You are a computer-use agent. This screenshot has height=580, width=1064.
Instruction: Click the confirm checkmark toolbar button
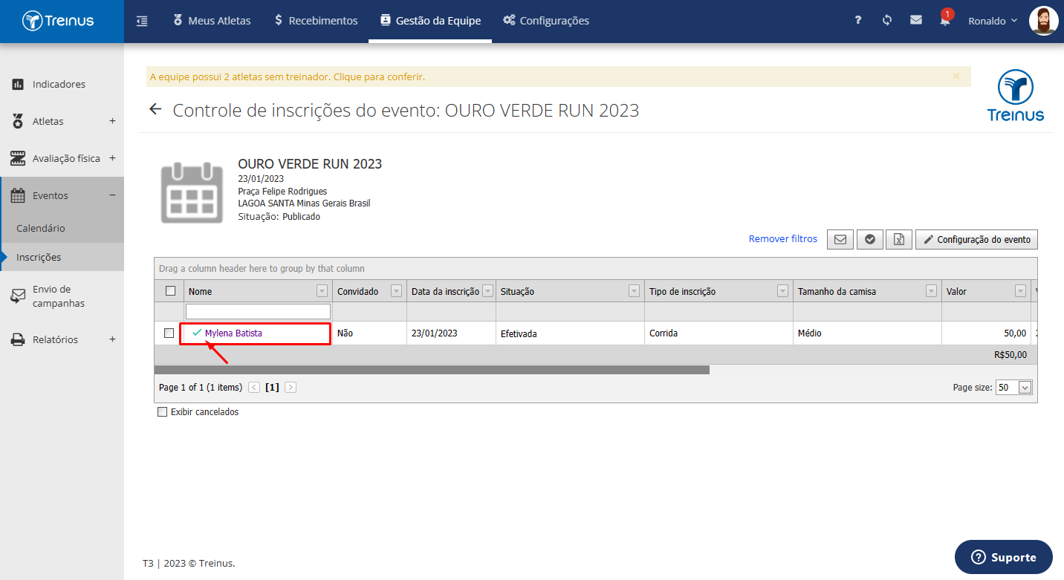coord(869,239)
